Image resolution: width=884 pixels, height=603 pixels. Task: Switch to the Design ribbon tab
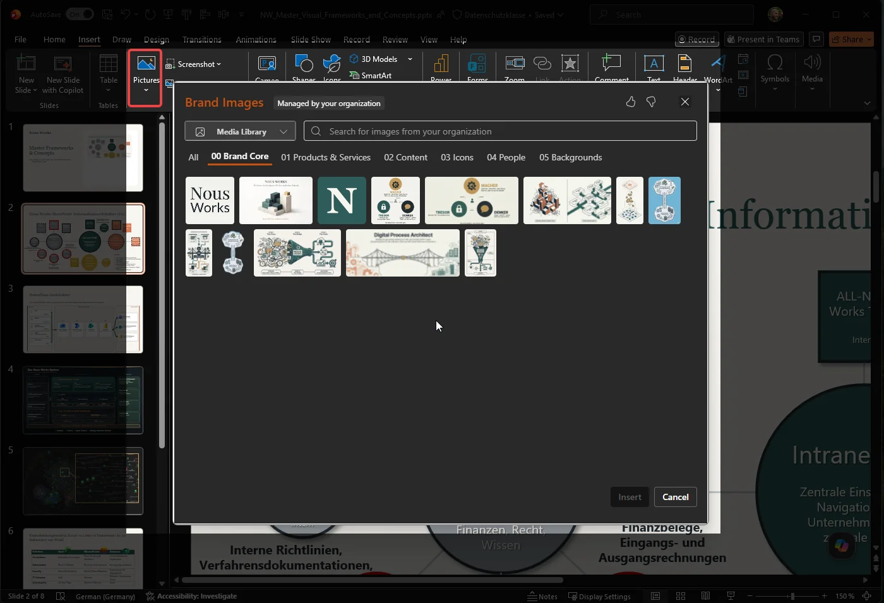(156, 39)
